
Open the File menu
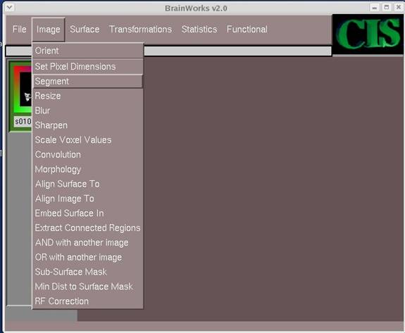pyautogui.click(x=20, y=29)
